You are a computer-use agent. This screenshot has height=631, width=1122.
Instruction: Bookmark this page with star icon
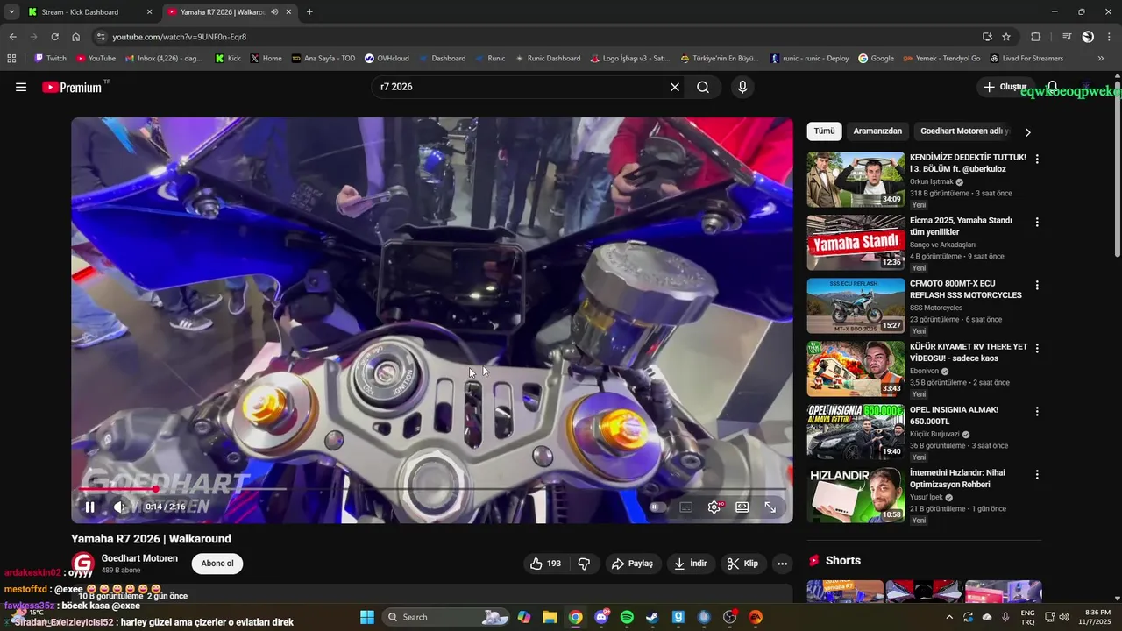[1006, 37]
